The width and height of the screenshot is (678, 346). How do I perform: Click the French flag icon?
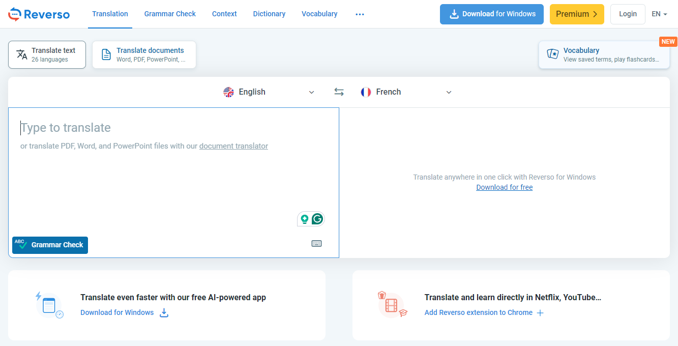pyautogui.click(x=366, y=92)
